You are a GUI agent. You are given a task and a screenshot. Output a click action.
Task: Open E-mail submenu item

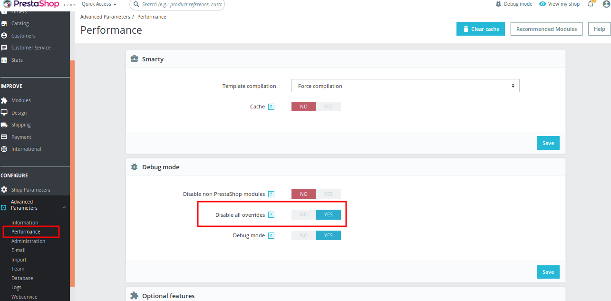click(19, 250)
